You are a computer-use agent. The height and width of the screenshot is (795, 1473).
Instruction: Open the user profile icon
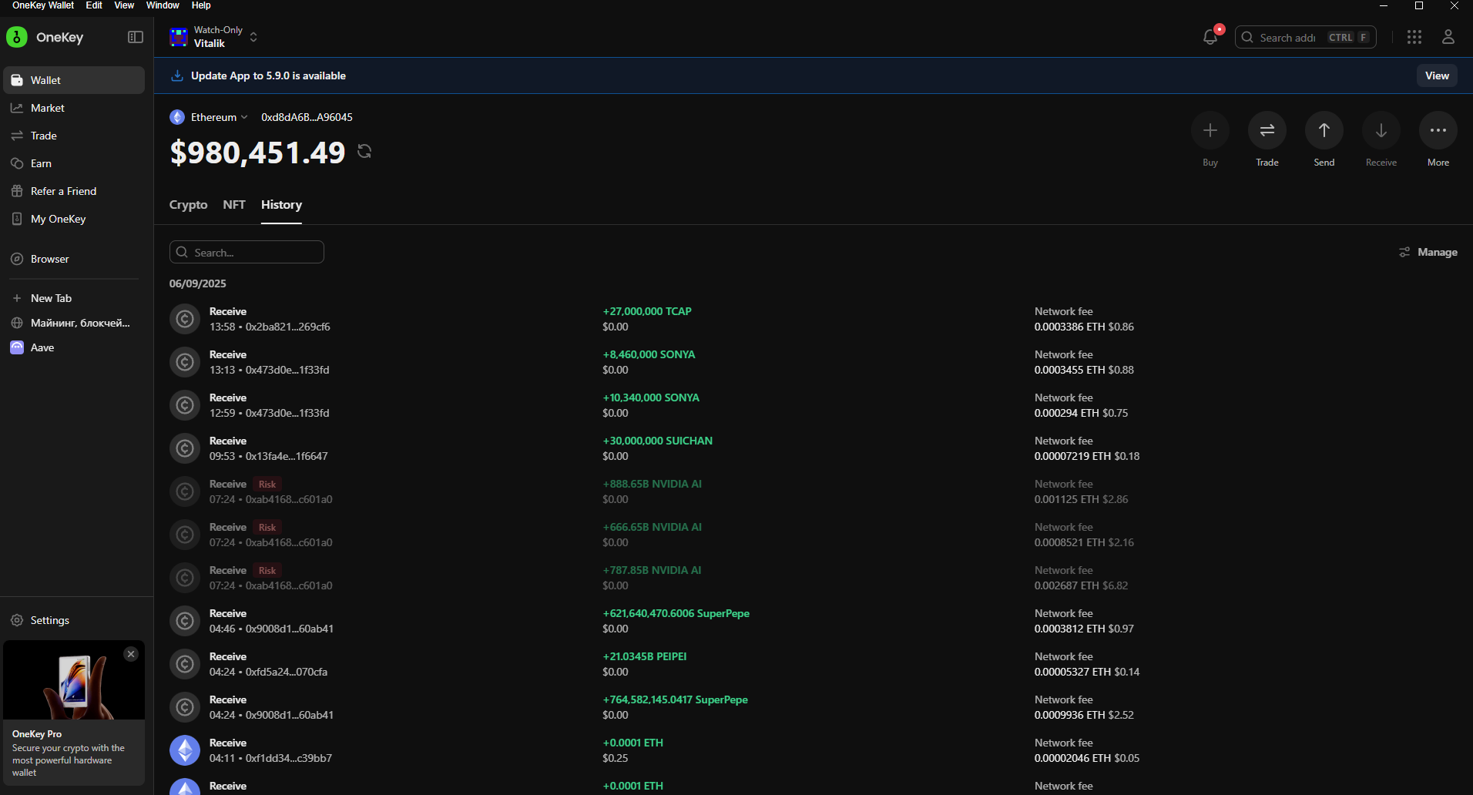1448,37
